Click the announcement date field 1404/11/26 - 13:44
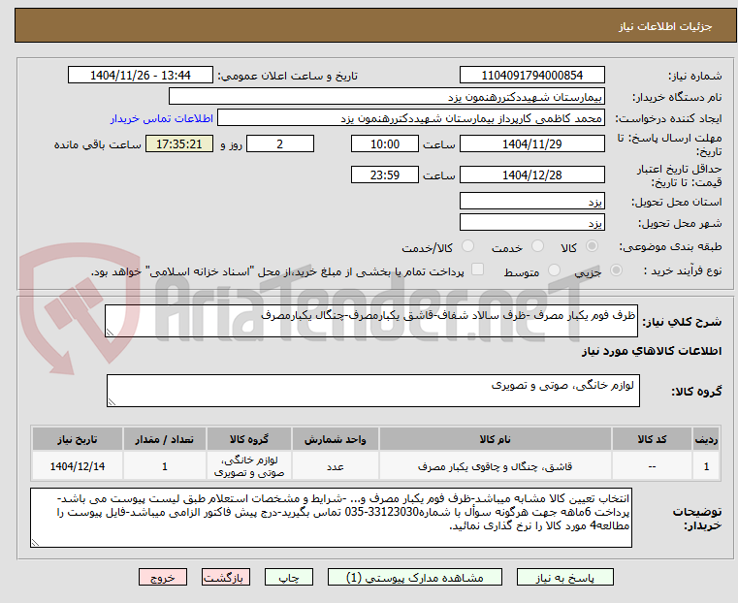Screen dimensions: 738x603 141,76
